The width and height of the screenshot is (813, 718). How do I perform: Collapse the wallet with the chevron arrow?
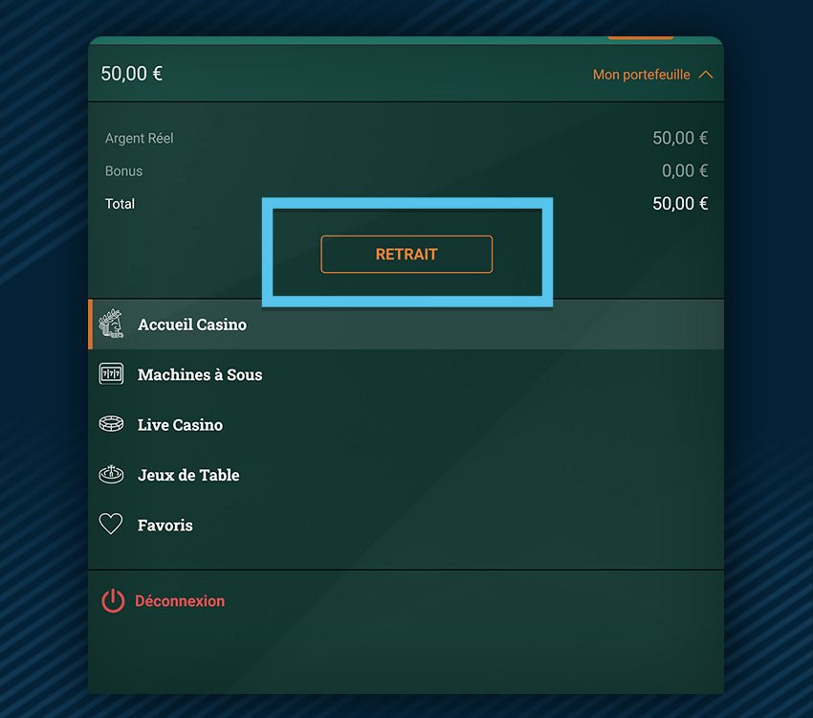pos(706,75)
